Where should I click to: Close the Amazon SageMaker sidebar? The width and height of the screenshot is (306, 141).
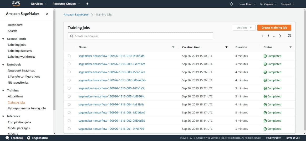click(47, 14)
